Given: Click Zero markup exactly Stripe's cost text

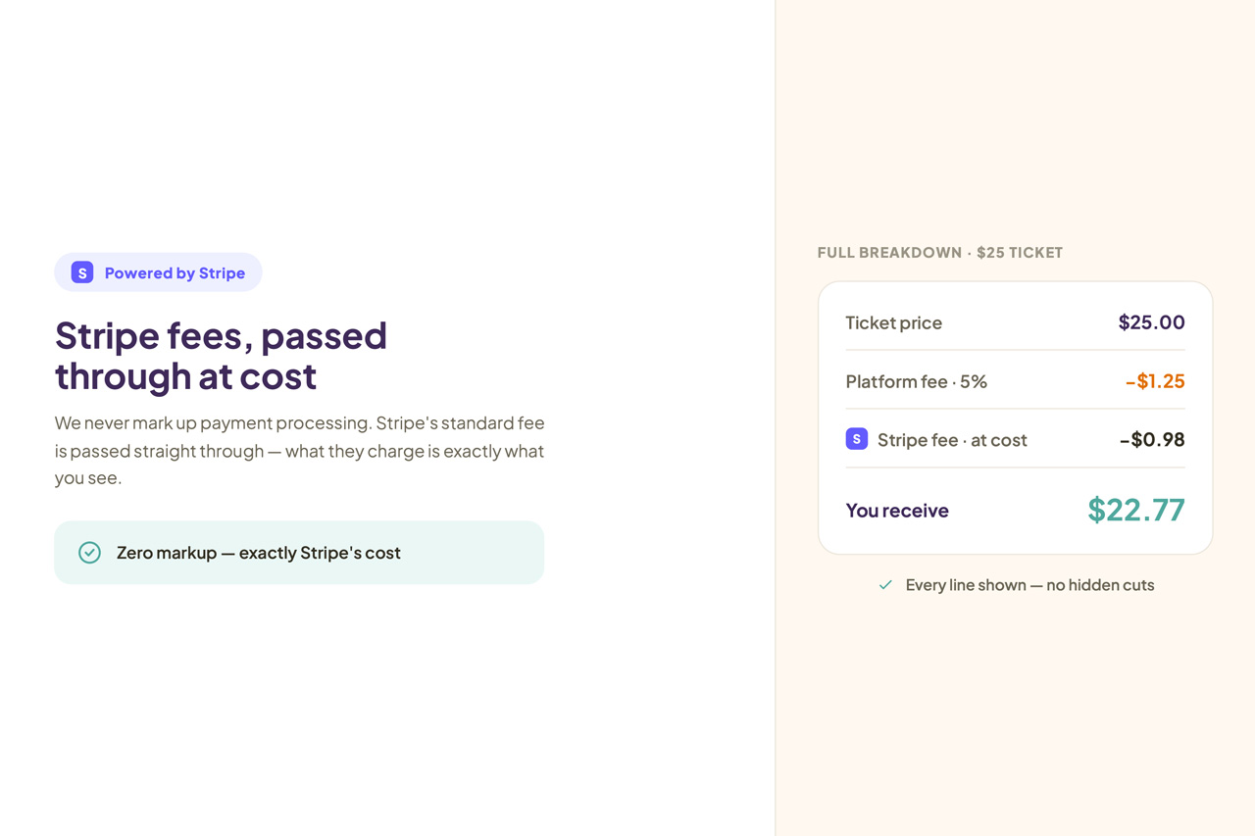Looking at the screenshot, I should [259, 553].
